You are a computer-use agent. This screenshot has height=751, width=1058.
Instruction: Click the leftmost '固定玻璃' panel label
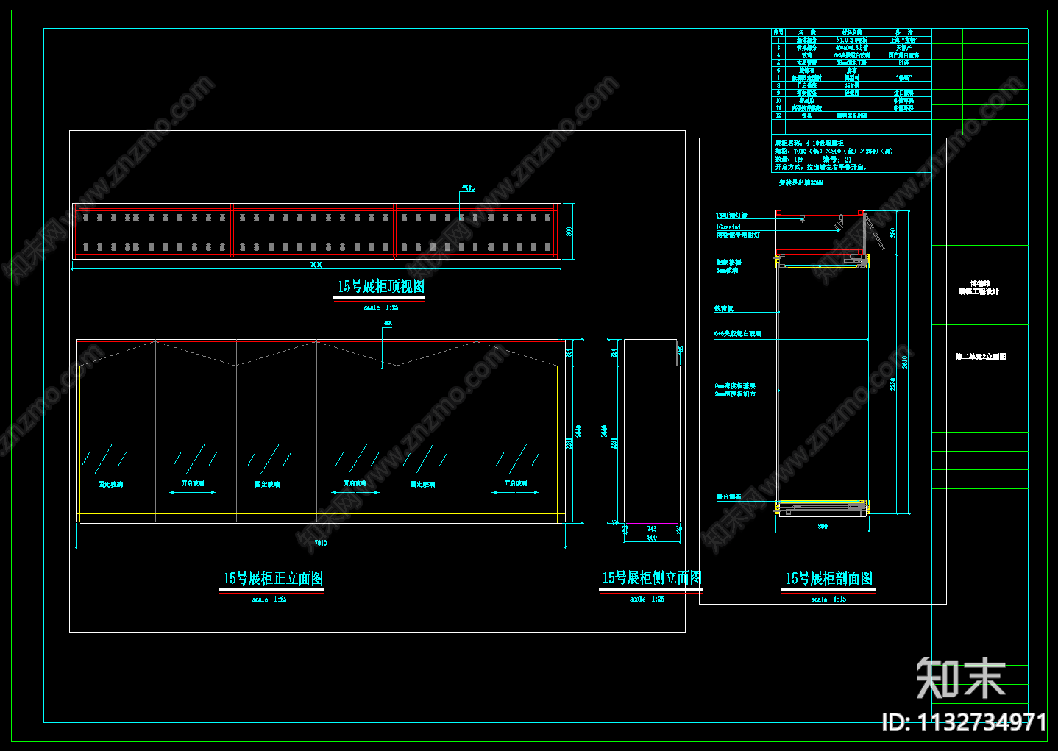pos(111,485)
